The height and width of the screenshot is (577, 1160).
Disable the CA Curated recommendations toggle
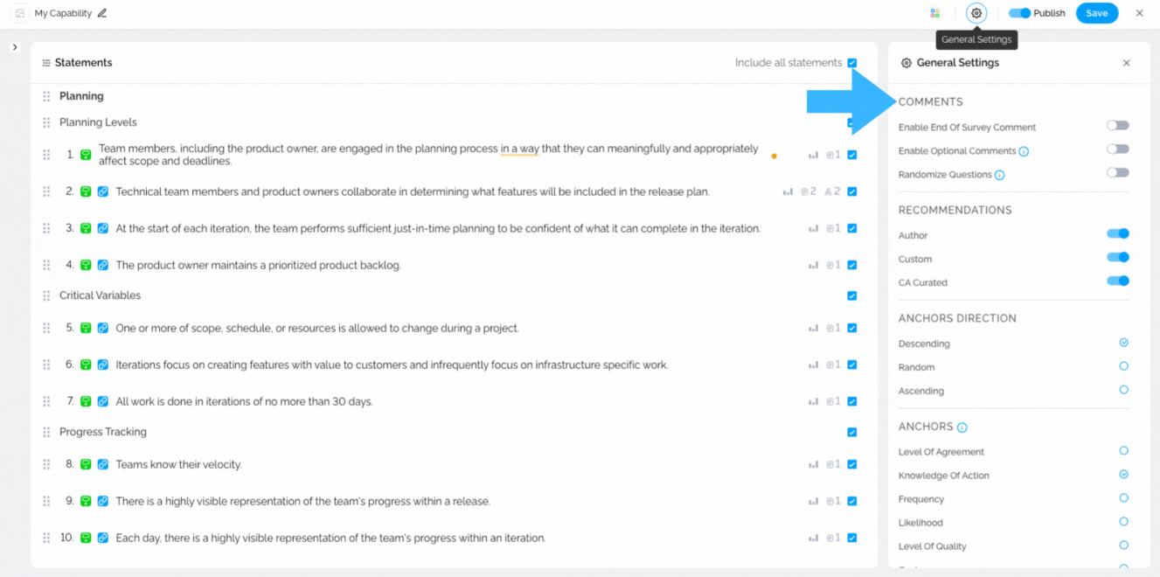(1117, 282)
